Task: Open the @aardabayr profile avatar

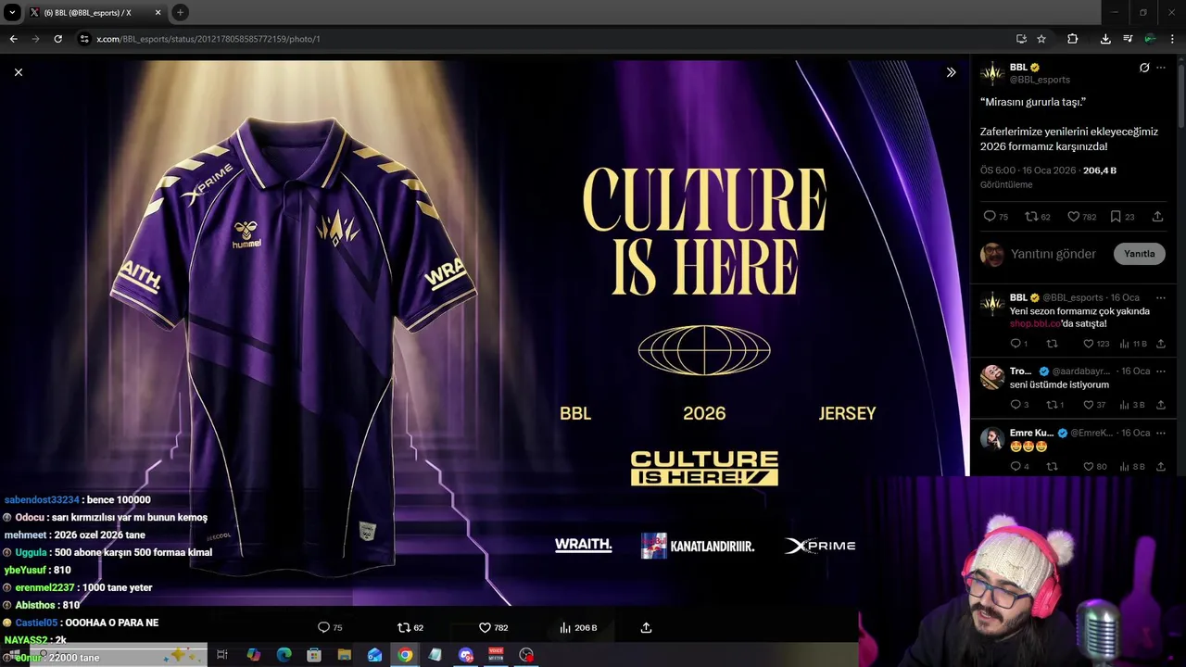Action: (992, 376)
